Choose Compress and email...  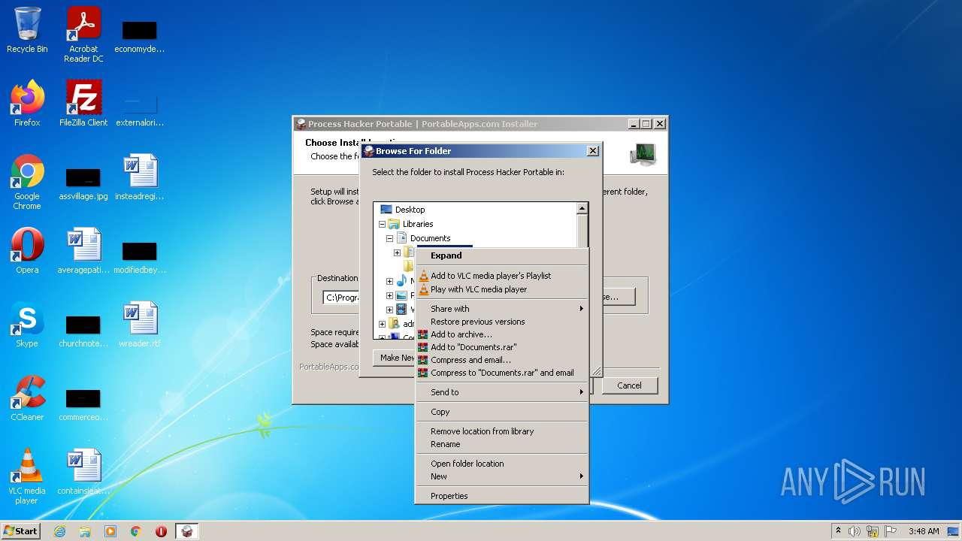point(501,360)
